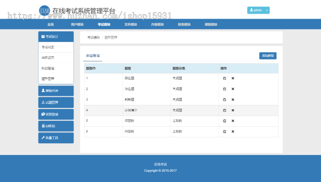The width and height of the screenshot is (321, 182).
Task: Open 题型管理 in the sidebar
Action: 56,79
